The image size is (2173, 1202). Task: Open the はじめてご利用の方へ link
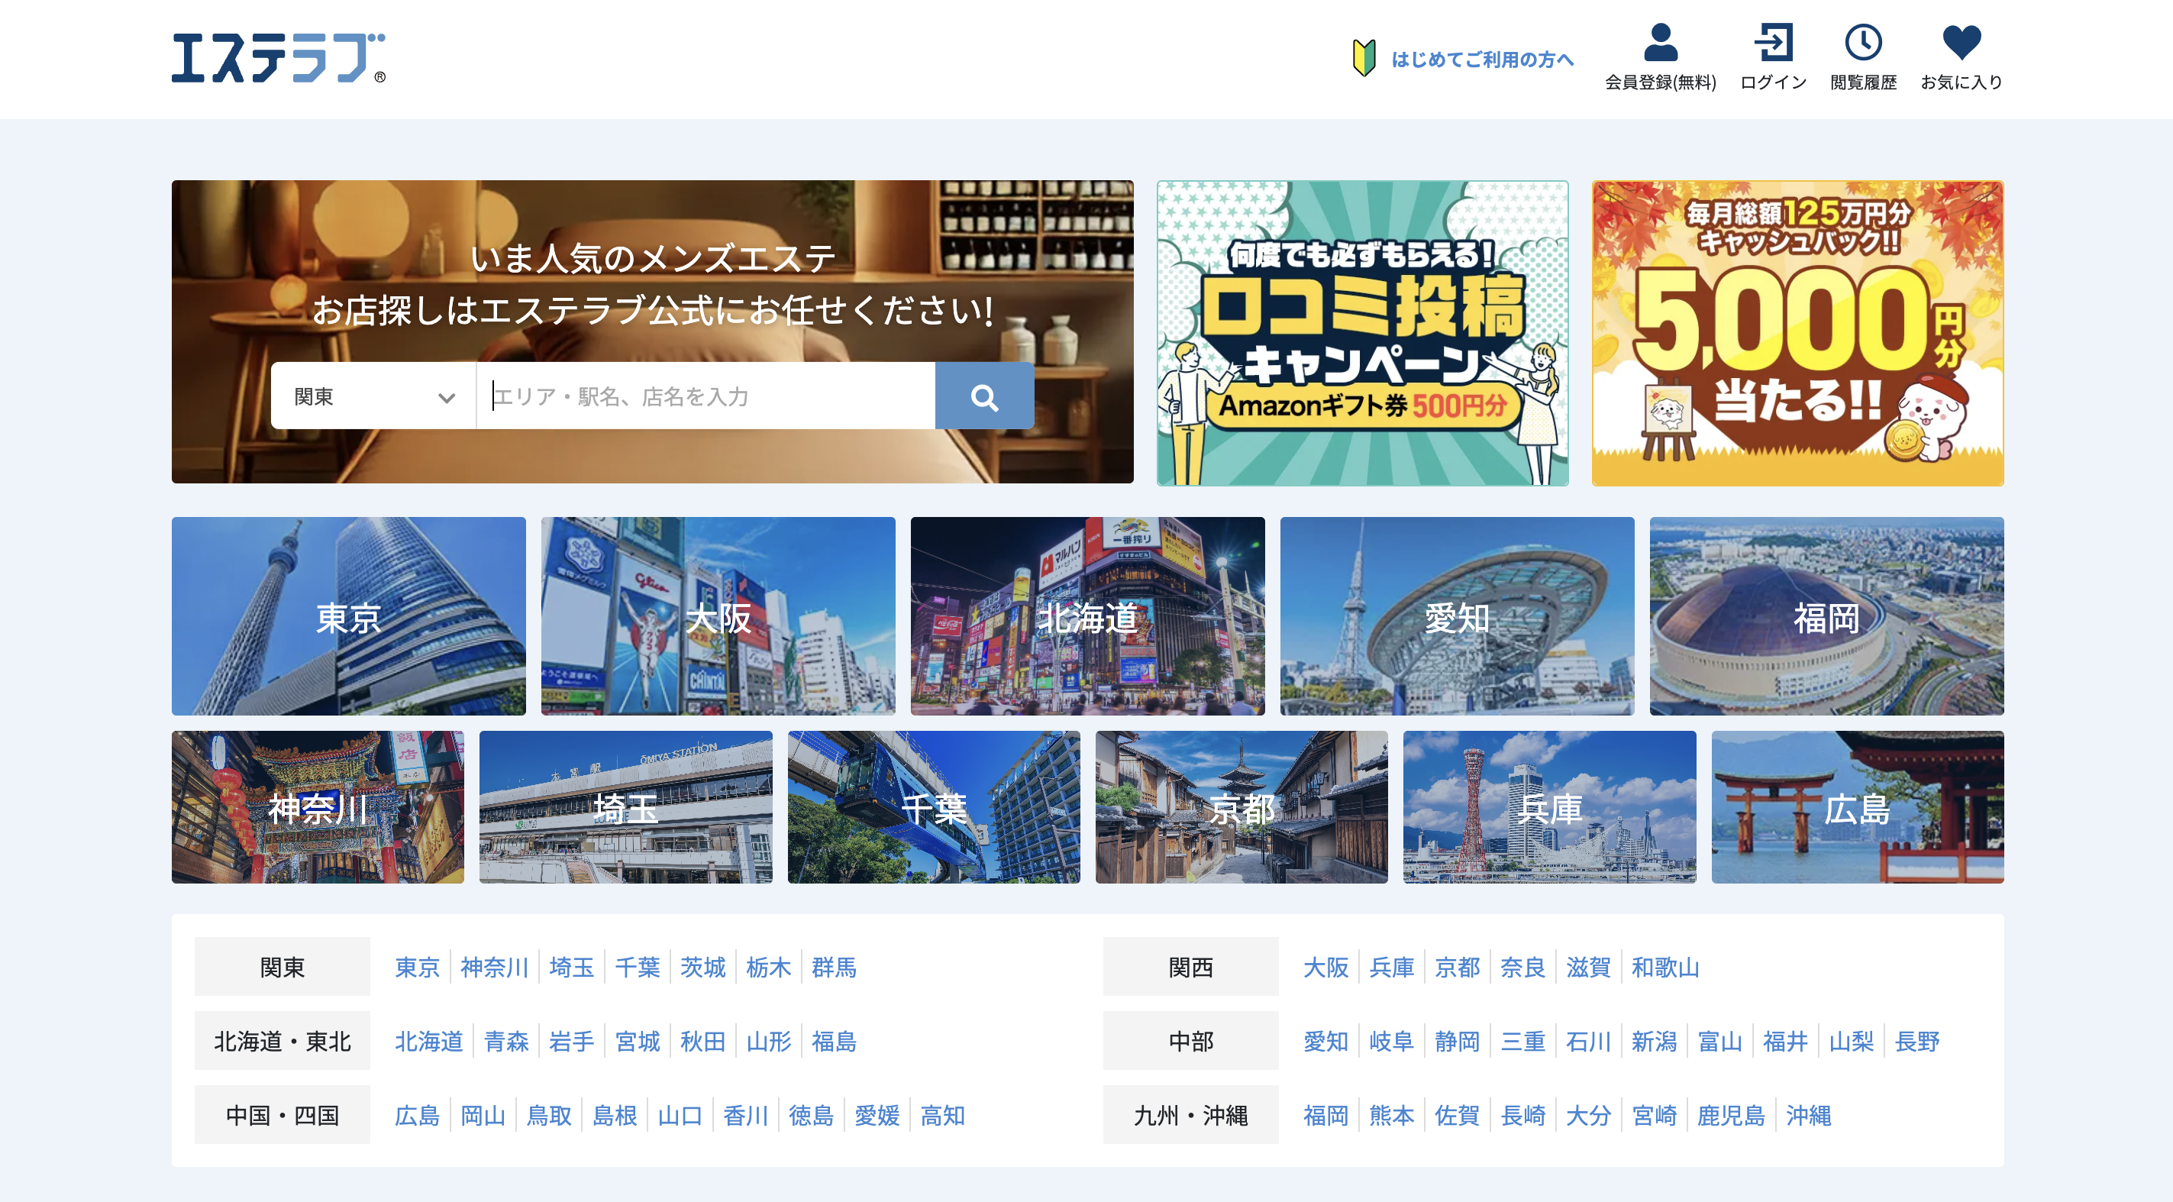point(1481,60)
